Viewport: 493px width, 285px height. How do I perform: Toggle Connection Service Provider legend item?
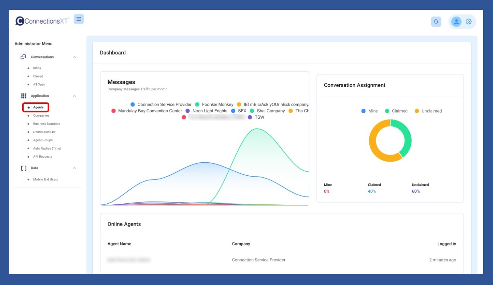(161, 105)
